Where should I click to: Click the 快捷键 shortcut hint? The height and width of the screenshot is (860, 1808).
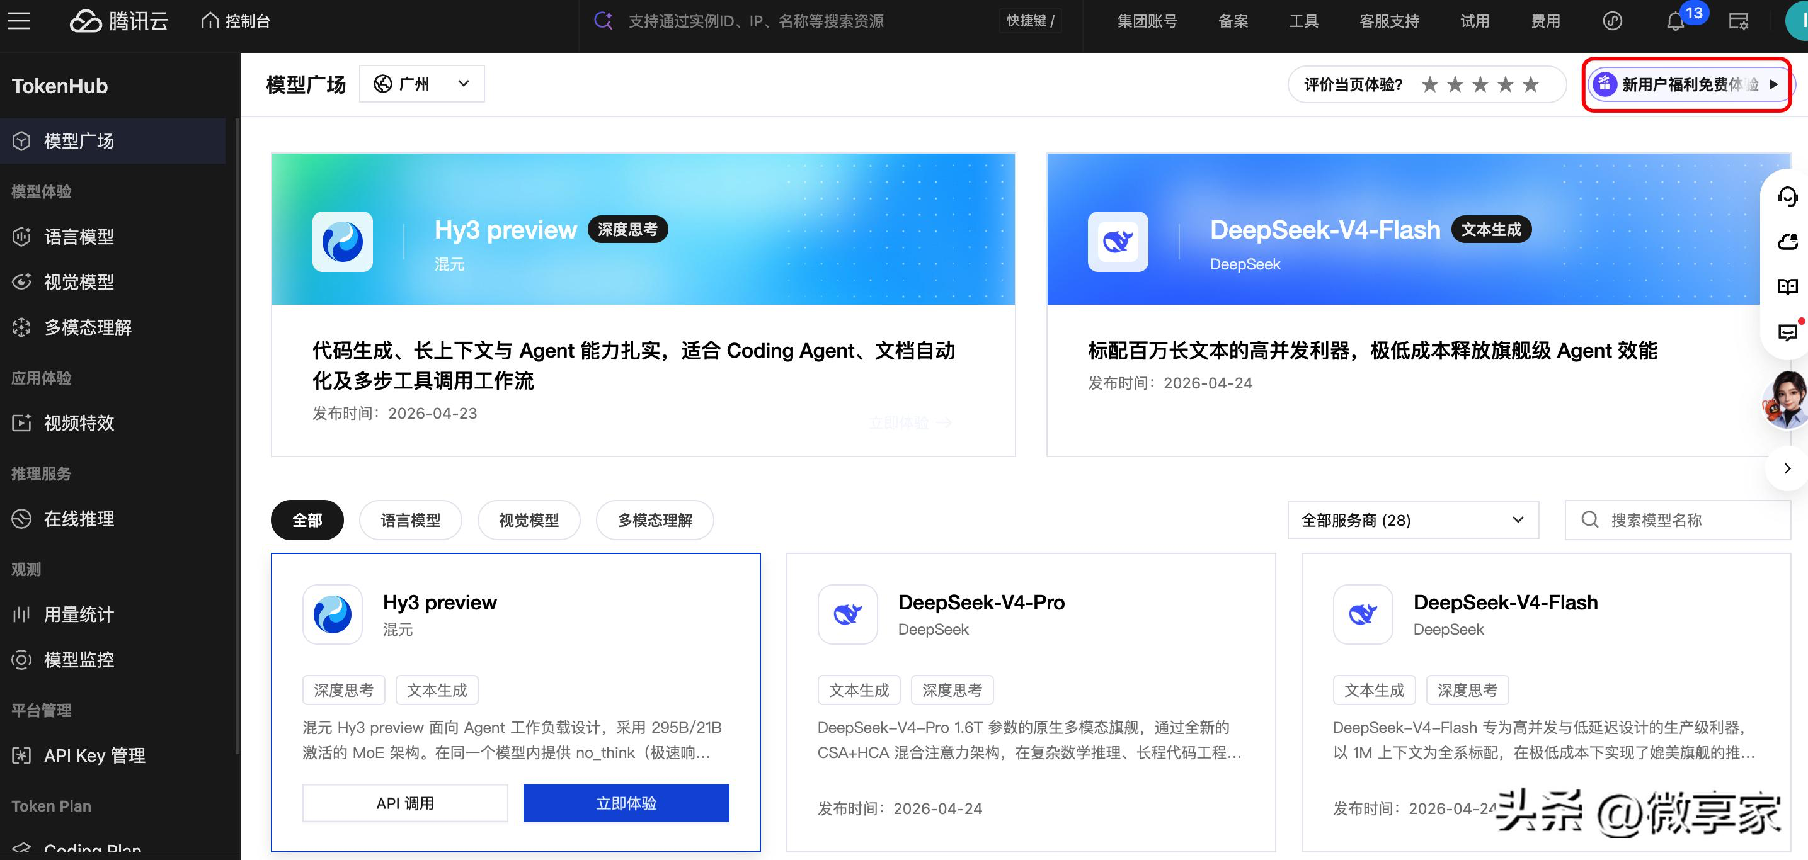click(1031, 21)
